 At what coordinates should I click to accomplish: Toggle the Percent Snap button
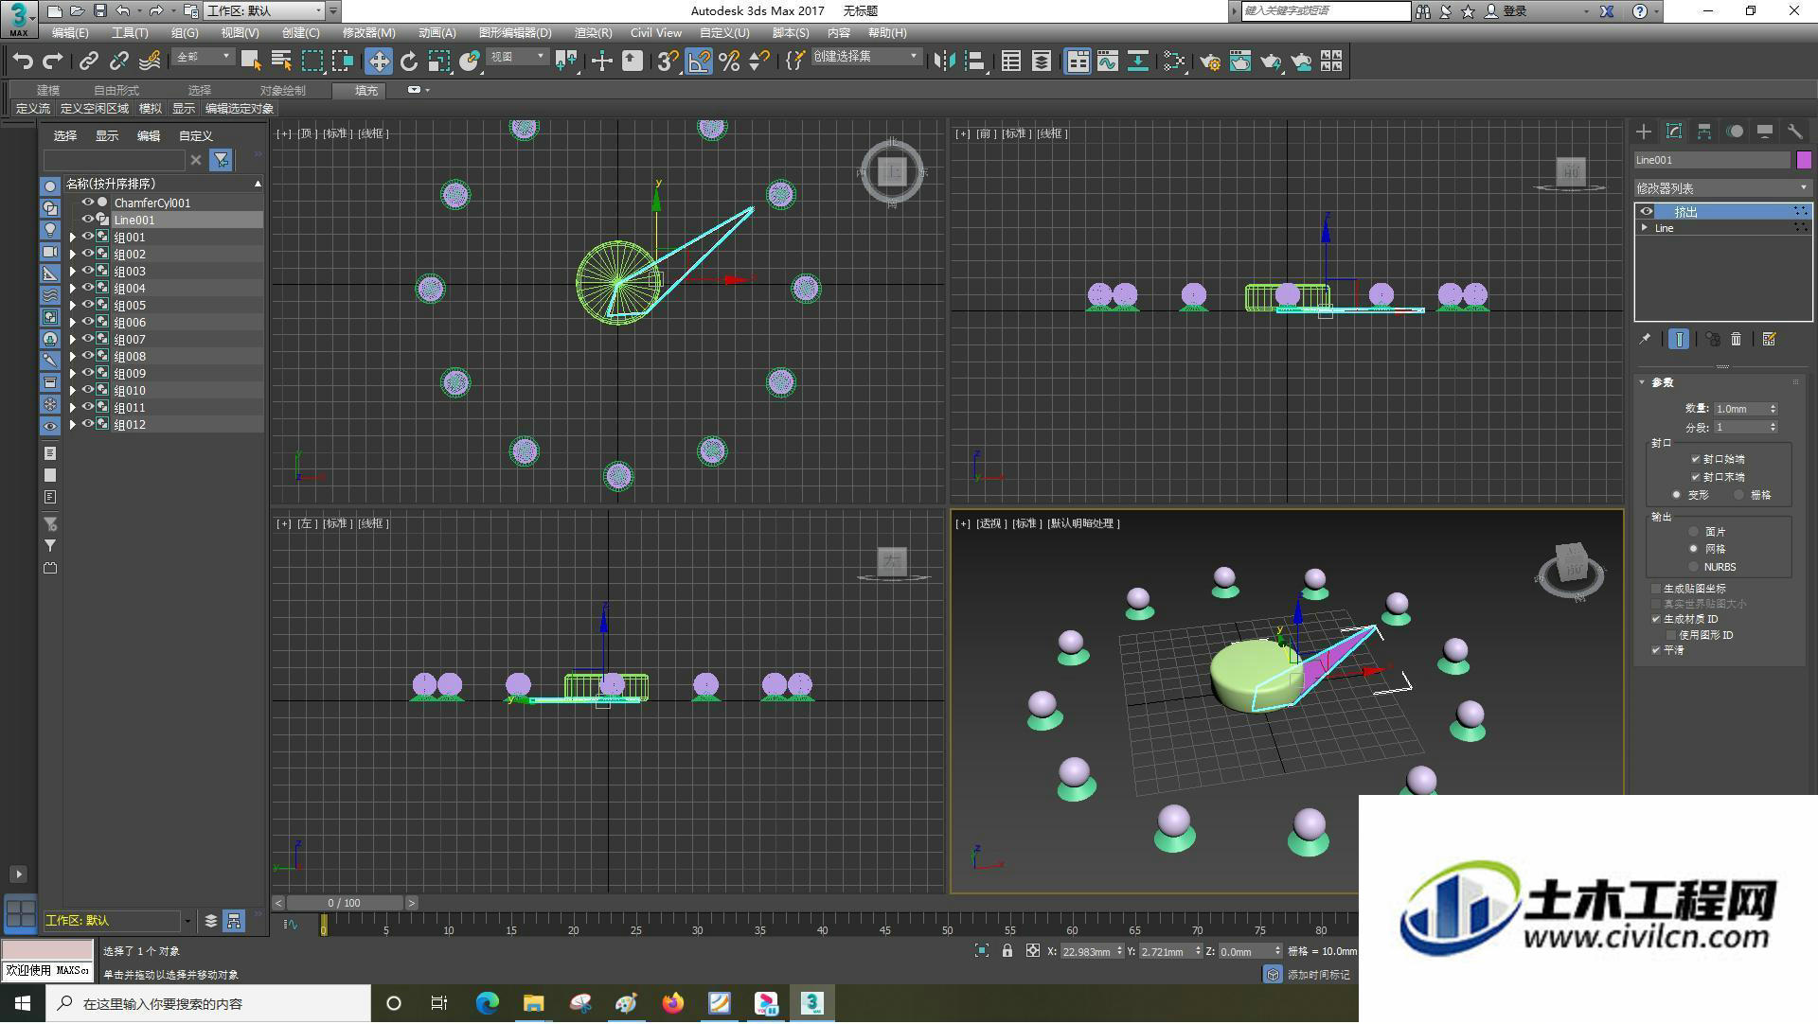click(729, 62)
